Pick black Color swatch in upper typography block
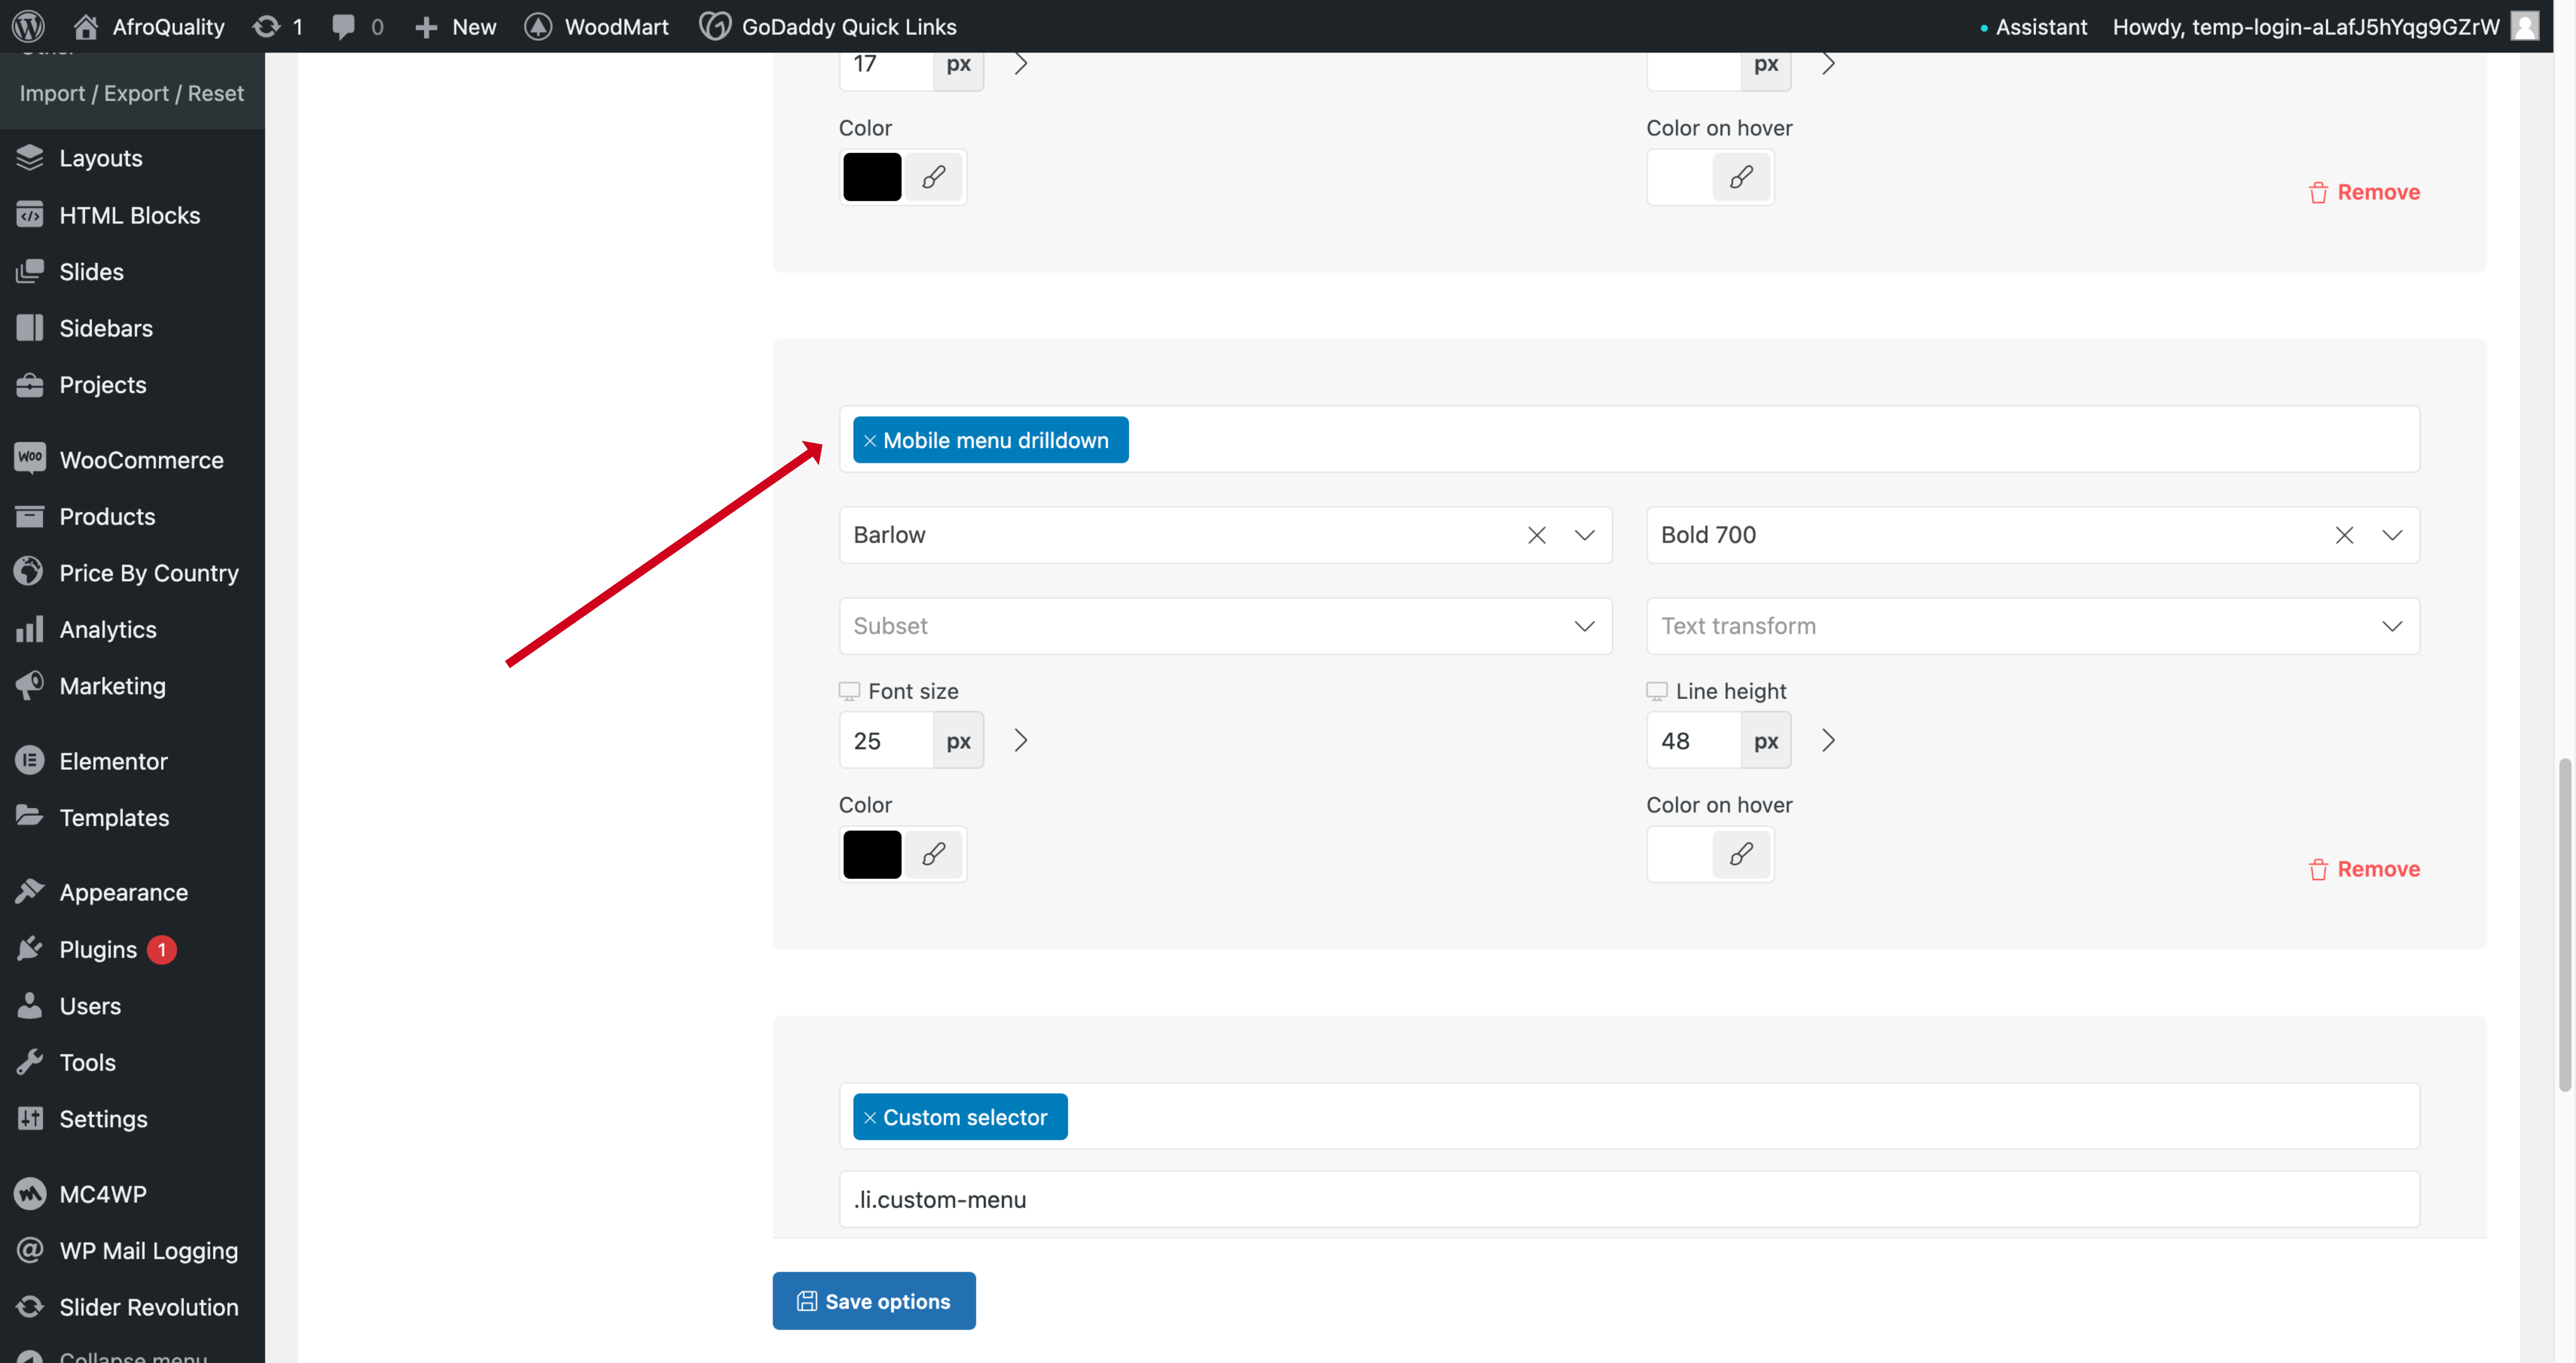The width and height of the screenshot is (2576, 1363). [872, 177]
